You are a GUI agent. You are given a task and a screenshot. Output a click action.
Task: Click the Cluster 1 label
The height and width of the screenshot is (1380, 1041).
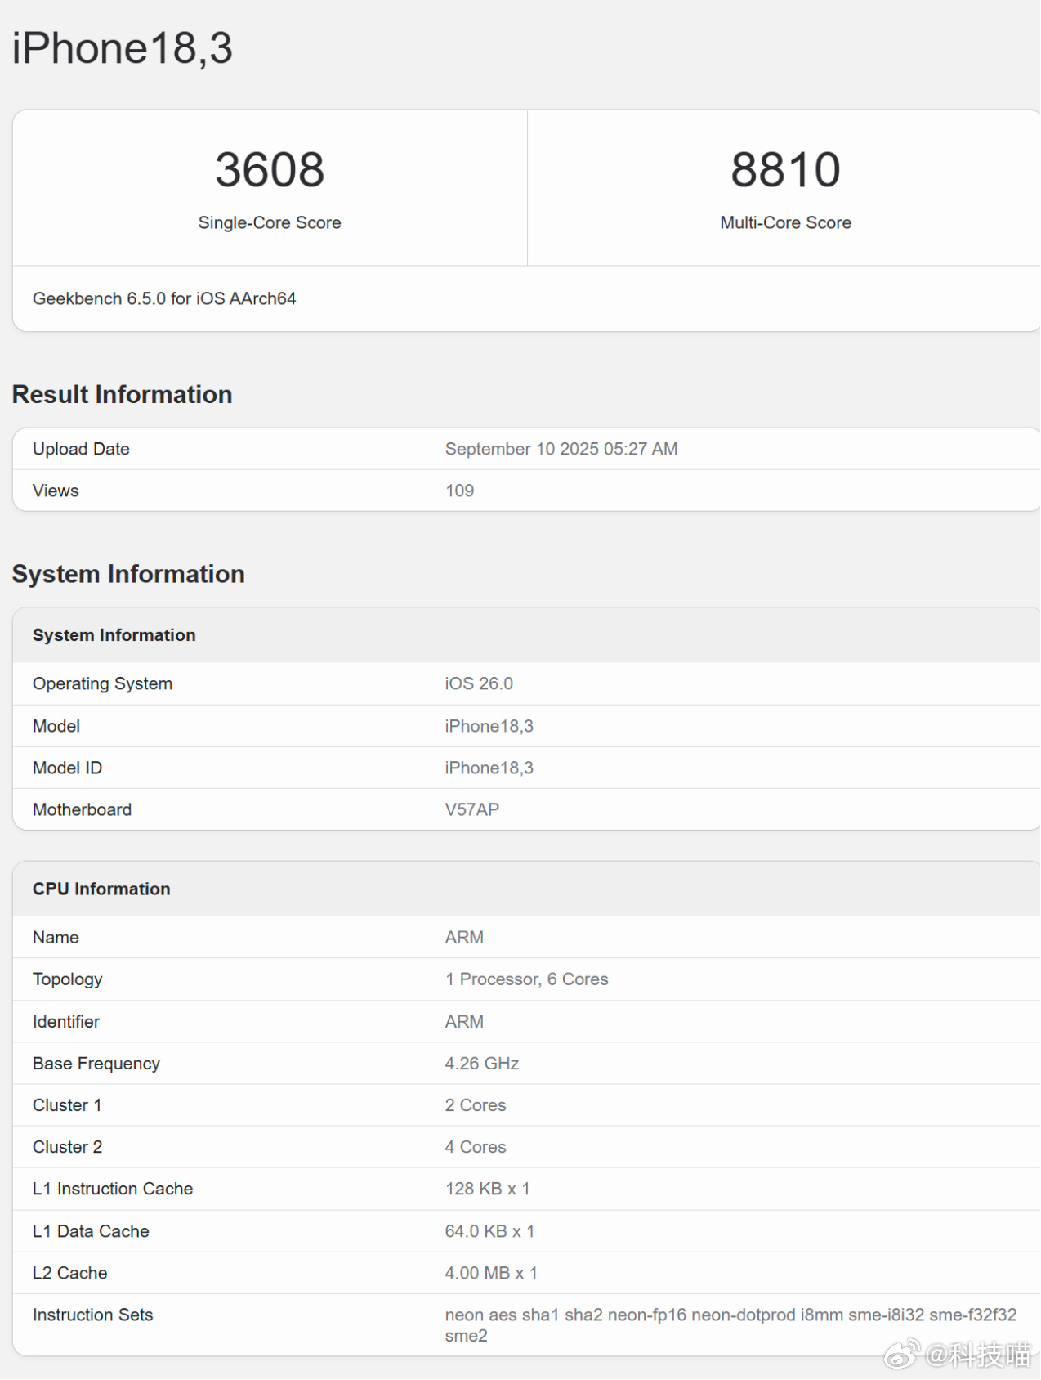pyautogui.click(x=67, y=1105)
